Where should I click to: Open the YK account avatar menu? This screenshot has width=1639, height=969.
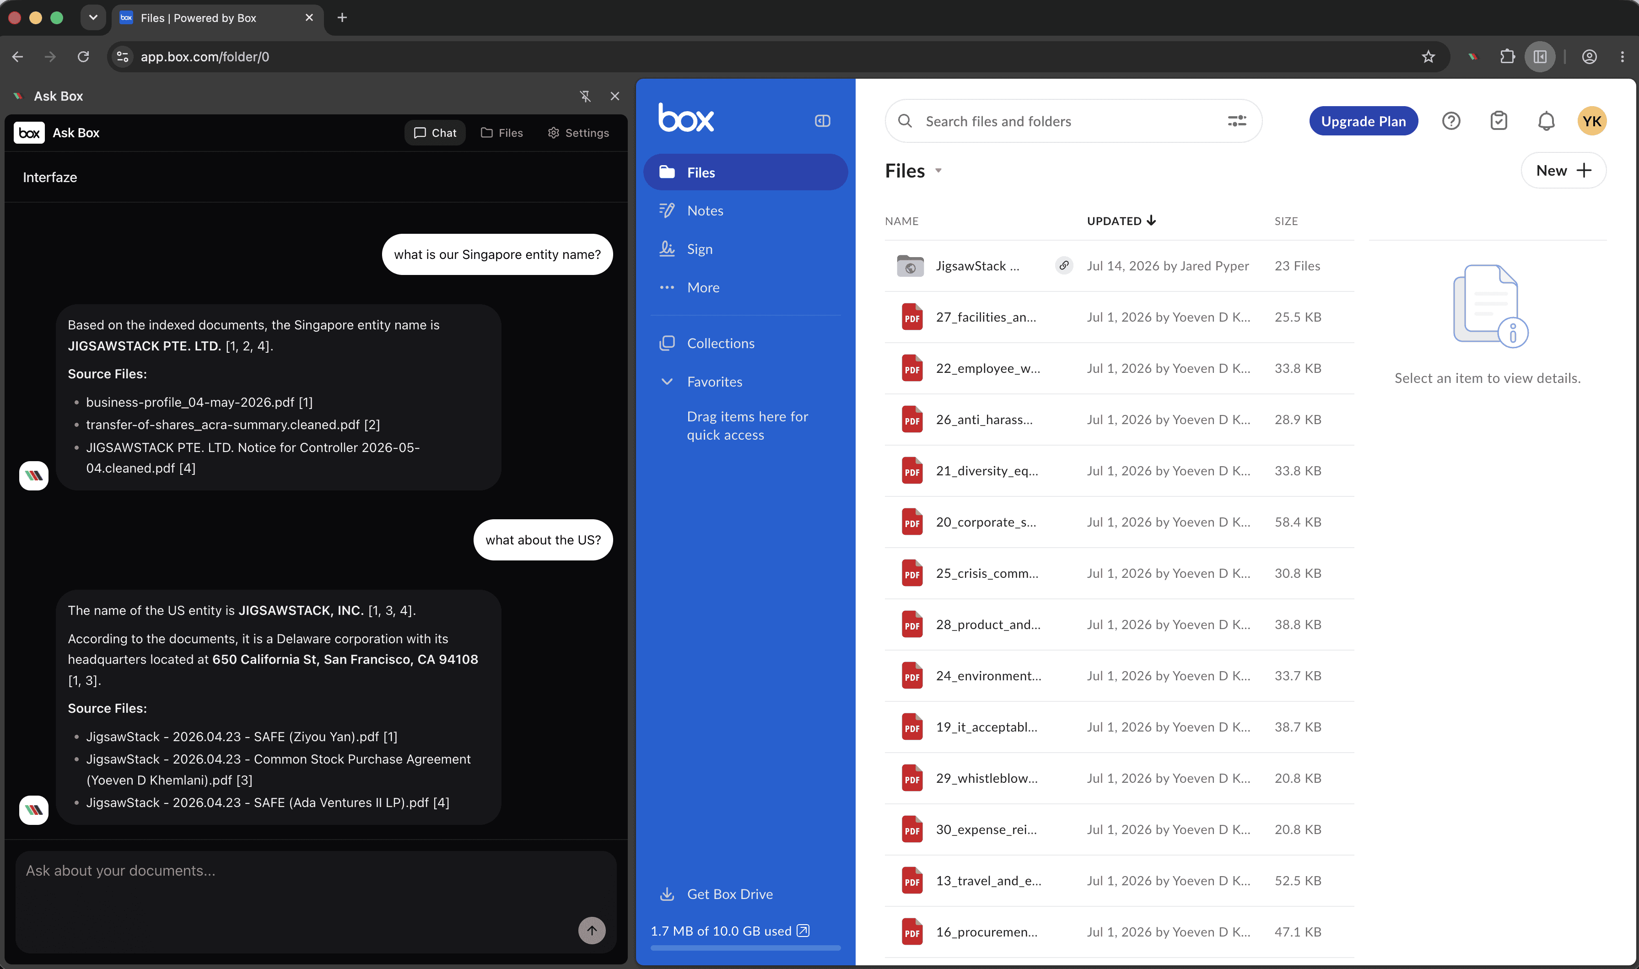[1591, 121]
